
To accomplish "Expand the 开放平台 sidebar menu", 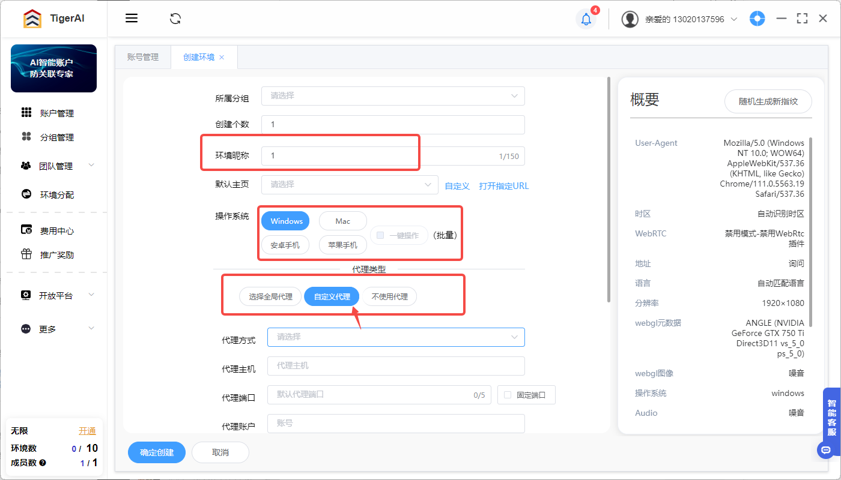I will 91,295.
